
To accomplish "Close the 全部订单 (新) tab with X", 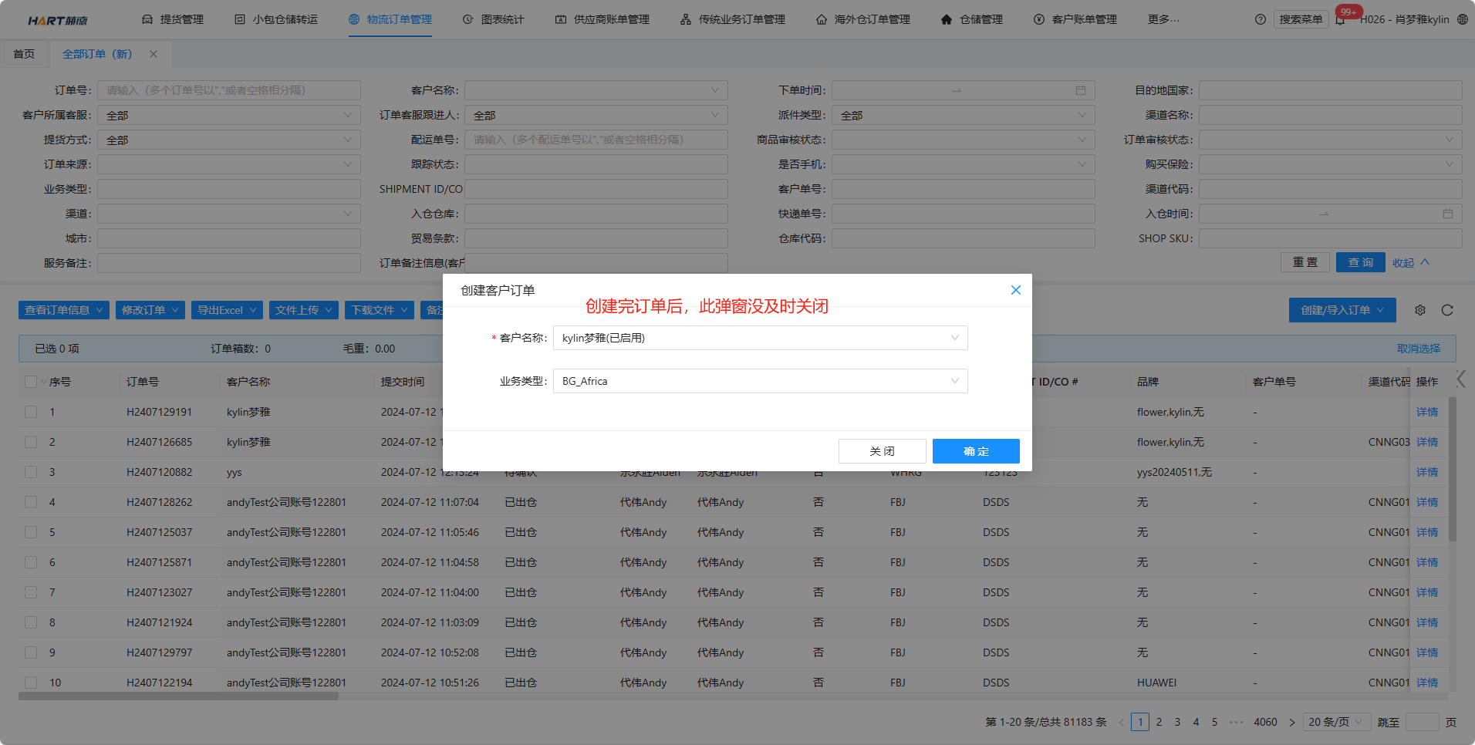I will 154,54.
